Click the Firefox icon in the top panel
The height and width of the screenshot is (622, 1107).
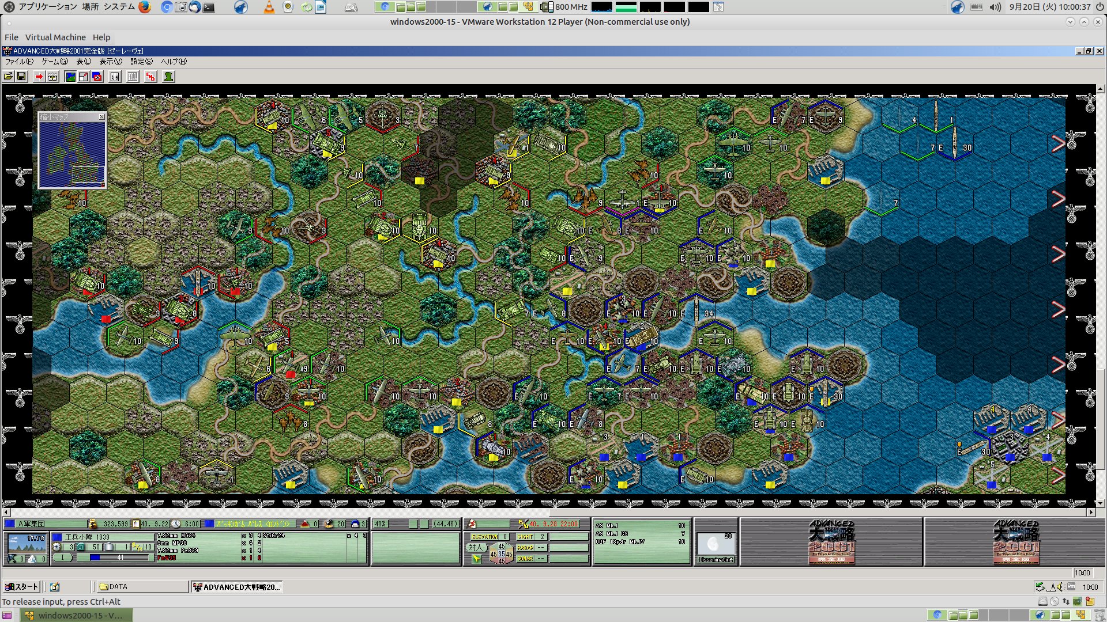145,7
